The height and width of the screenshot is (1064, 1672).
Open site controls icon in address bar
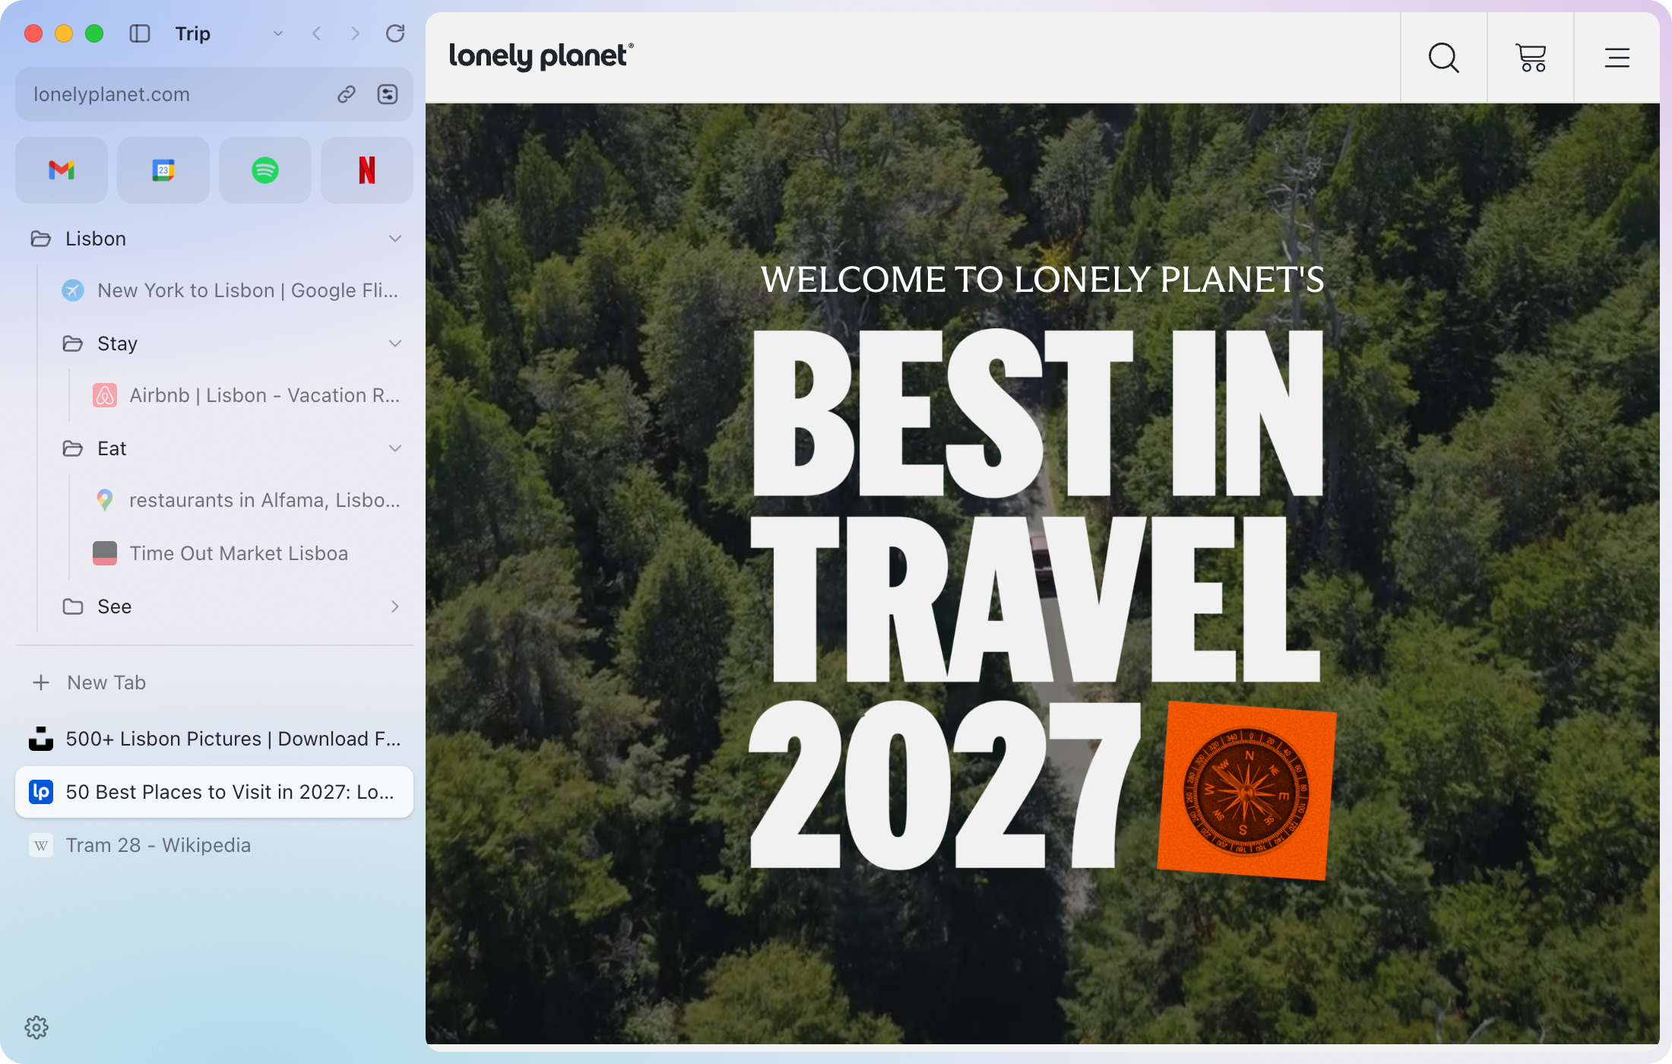388,94
